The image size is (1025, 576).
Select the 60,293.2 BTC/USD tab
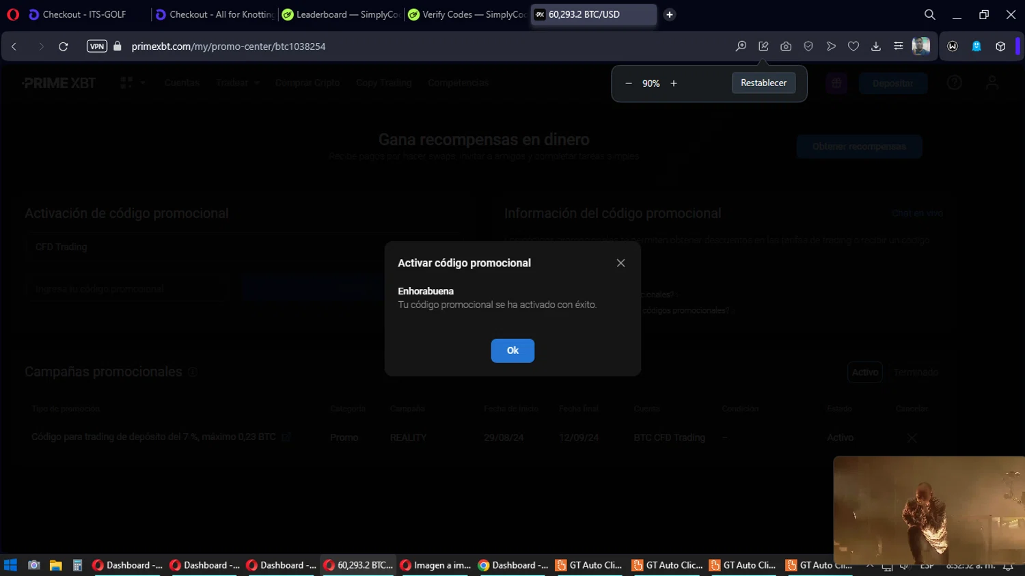pyautogui.click(x=593, y=14)
